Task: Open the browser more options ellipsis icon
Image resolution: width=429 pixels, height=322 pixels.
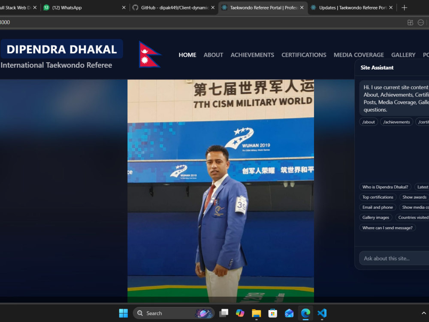Action: point(421,22)
